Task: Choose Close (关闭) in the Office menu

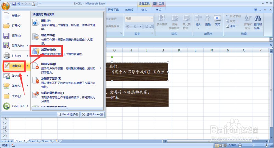Action: pos(16,96)
